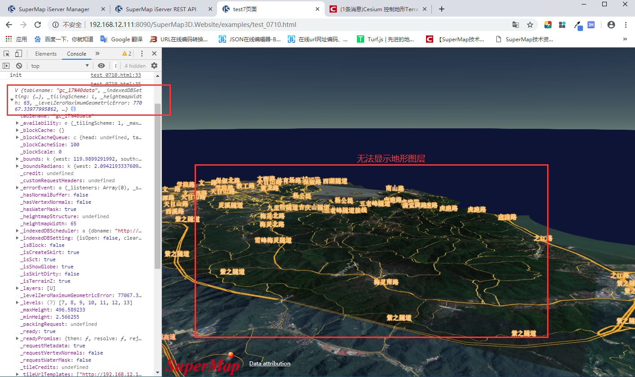
Task: Open DevTools customize three-dot menu
Action: pyautogui.click(x=142, y=54)
